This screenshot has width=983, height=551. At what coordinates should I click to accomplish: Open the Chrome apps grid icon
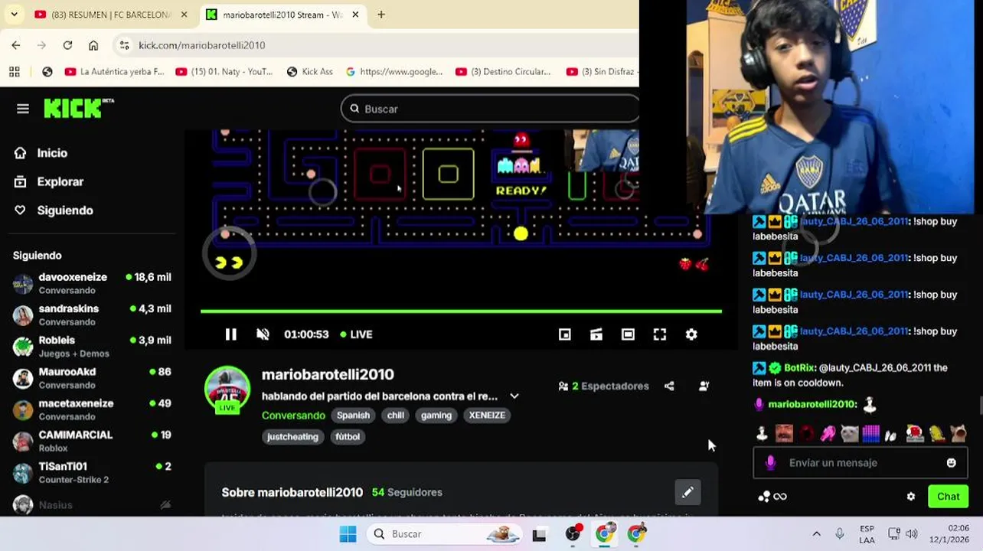click(14, 72)
